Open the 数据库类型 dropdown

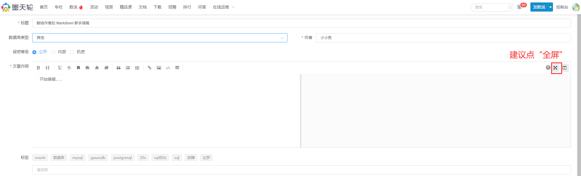tap(160, 38)
